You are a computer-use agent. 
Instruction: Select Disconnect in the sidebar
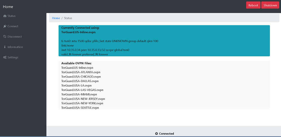click(15, 37)
